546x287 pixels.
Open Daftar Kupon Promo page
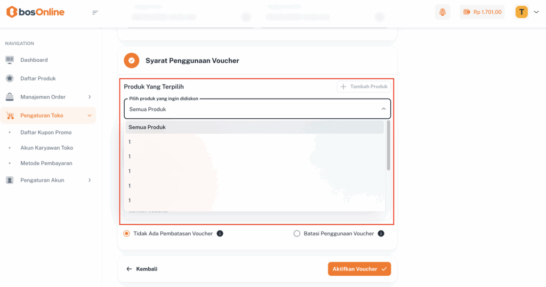46,132
